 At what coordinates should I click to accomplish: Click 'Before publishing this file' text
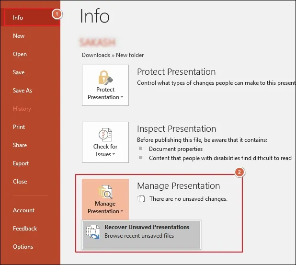[202, 140]
